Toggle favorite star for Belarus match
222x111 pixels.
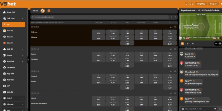tap(171, 49)
